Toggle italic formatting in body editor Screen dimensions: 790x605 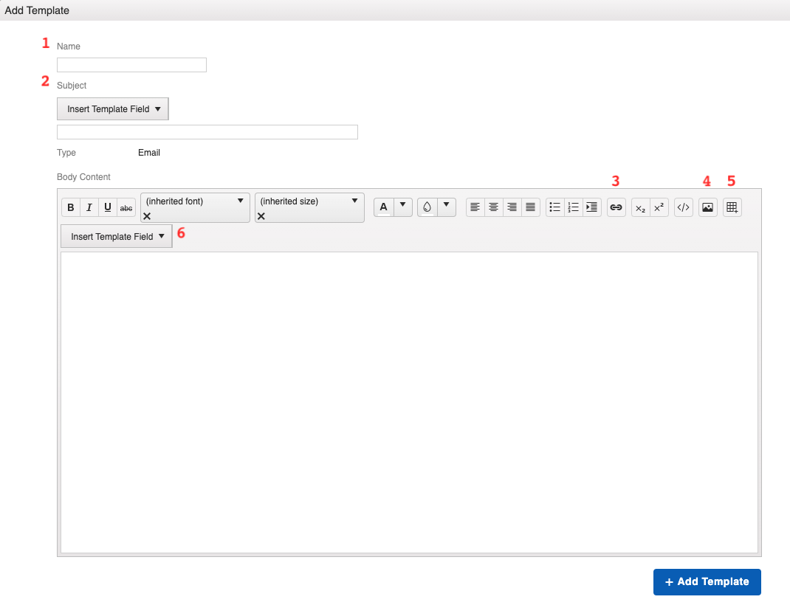[x=89, y=207]
